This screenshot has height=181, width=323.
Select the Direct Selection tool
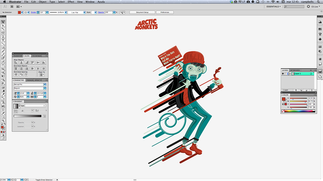click(x=3, y=26)
